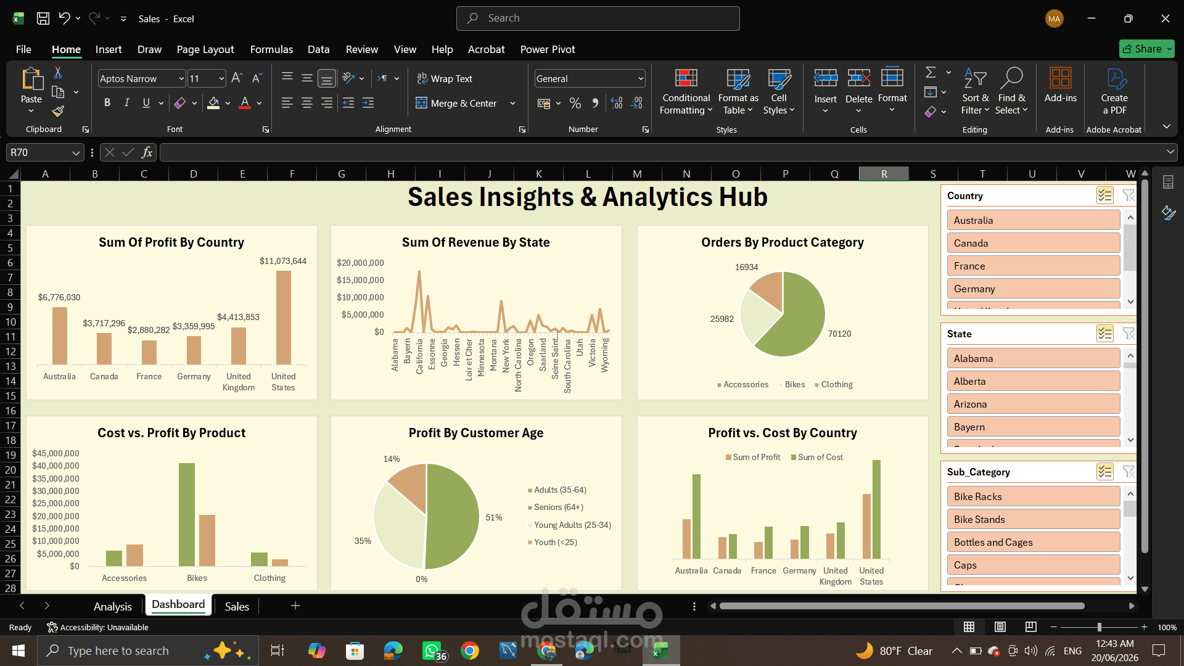Toggle Underline formatting
Viewport: 1184px width, 666px height.
(x=146, y=103)
